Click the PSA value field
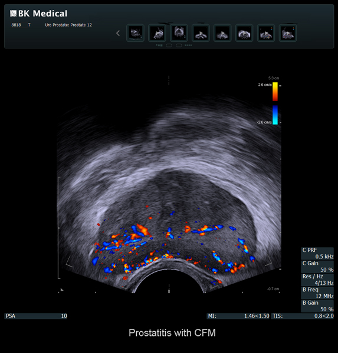The height and width of the screenshot is (353, 338). (x=36, y=316)
